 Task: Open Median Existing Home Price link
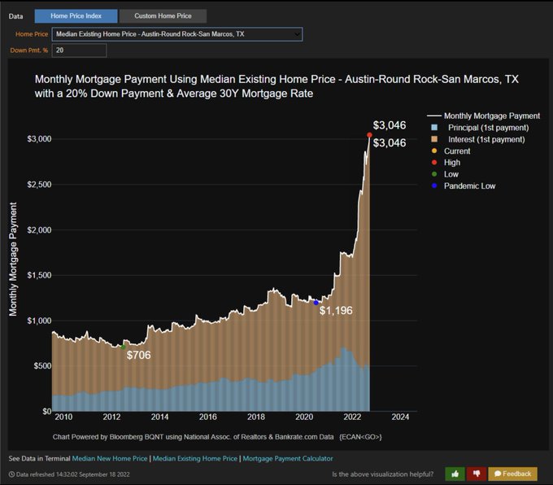tap(195, 458)
